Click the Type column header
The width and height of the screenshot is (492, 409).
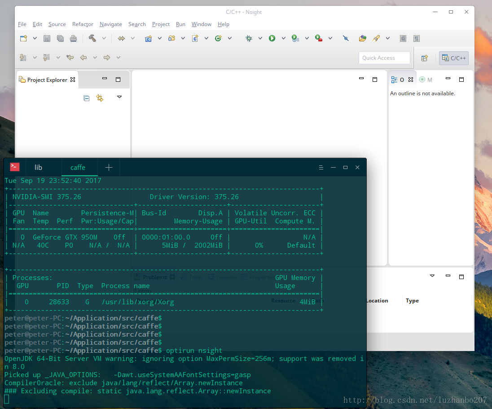tap(412, 301)
